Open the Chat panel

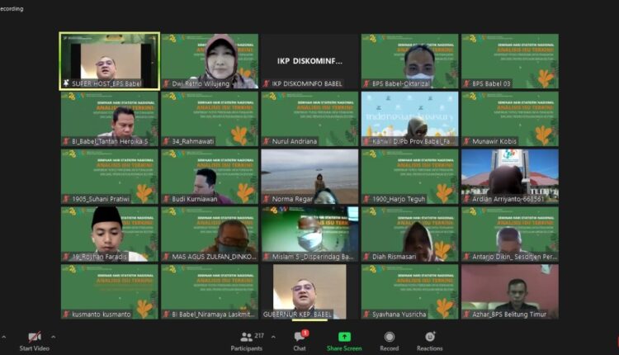tap(300, 337)
